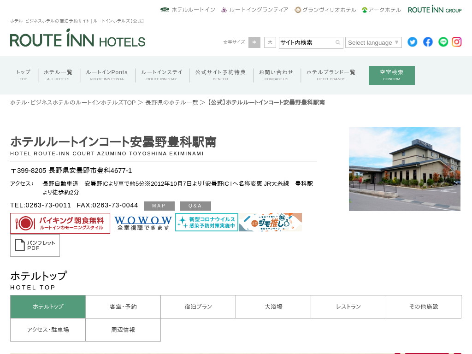Open the 公式サイト予約特典 BENEFIT menu
472x354 pixels.
point(220,75)
